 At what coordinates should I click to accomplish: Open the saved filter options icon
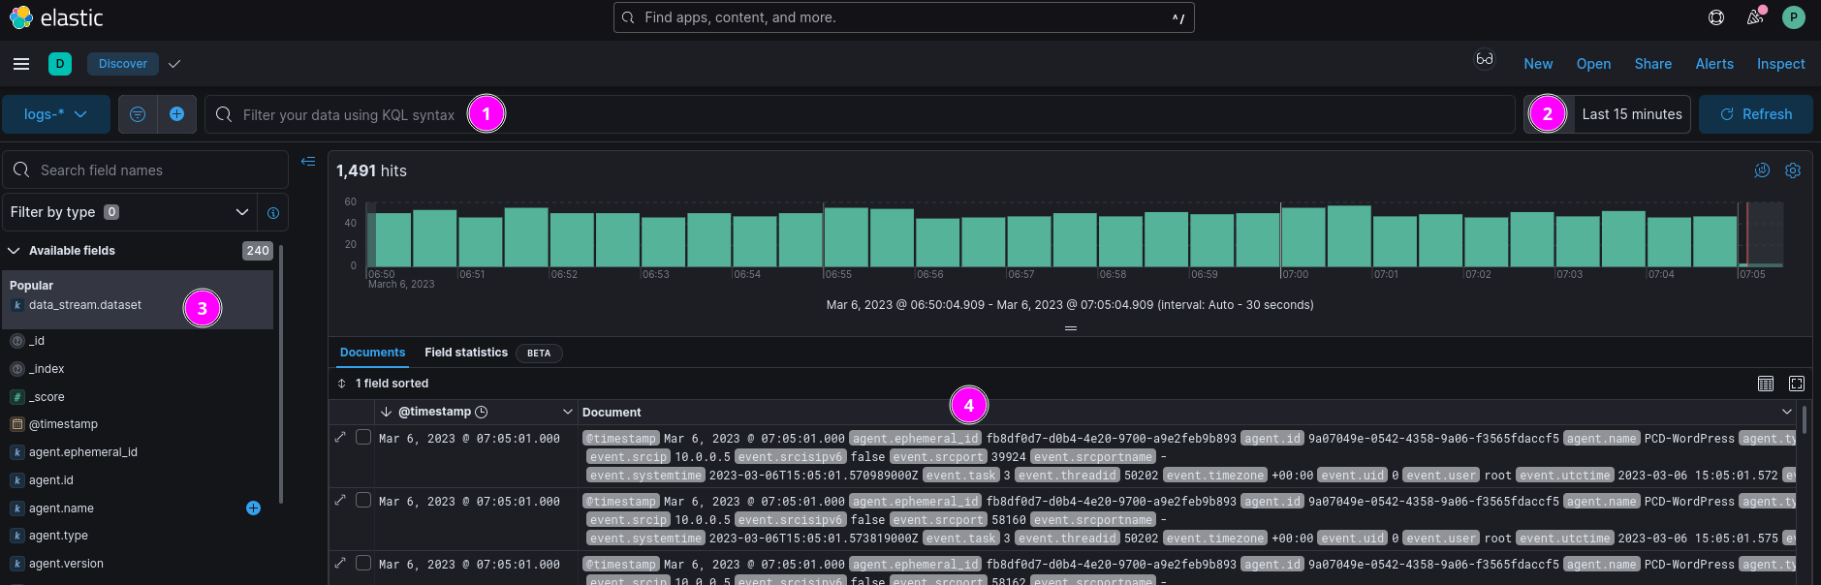click(x=138, y=114)
